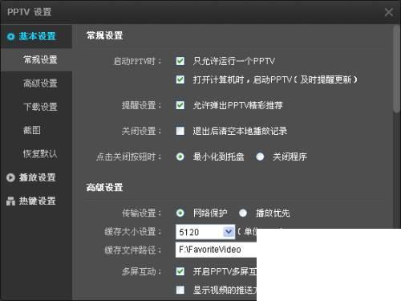
Task: Click the 高级设置 section heading in panel
Action: [104, 188]
